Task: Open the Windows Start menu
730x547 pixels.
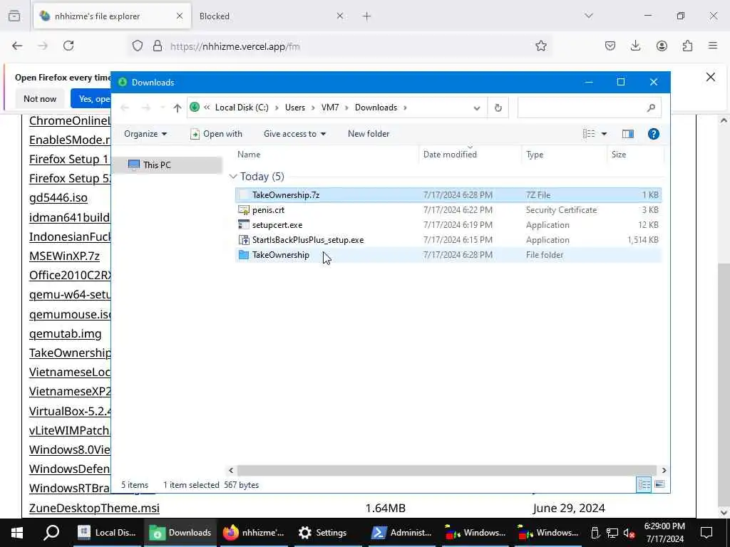Action: (x=17, y=533)
